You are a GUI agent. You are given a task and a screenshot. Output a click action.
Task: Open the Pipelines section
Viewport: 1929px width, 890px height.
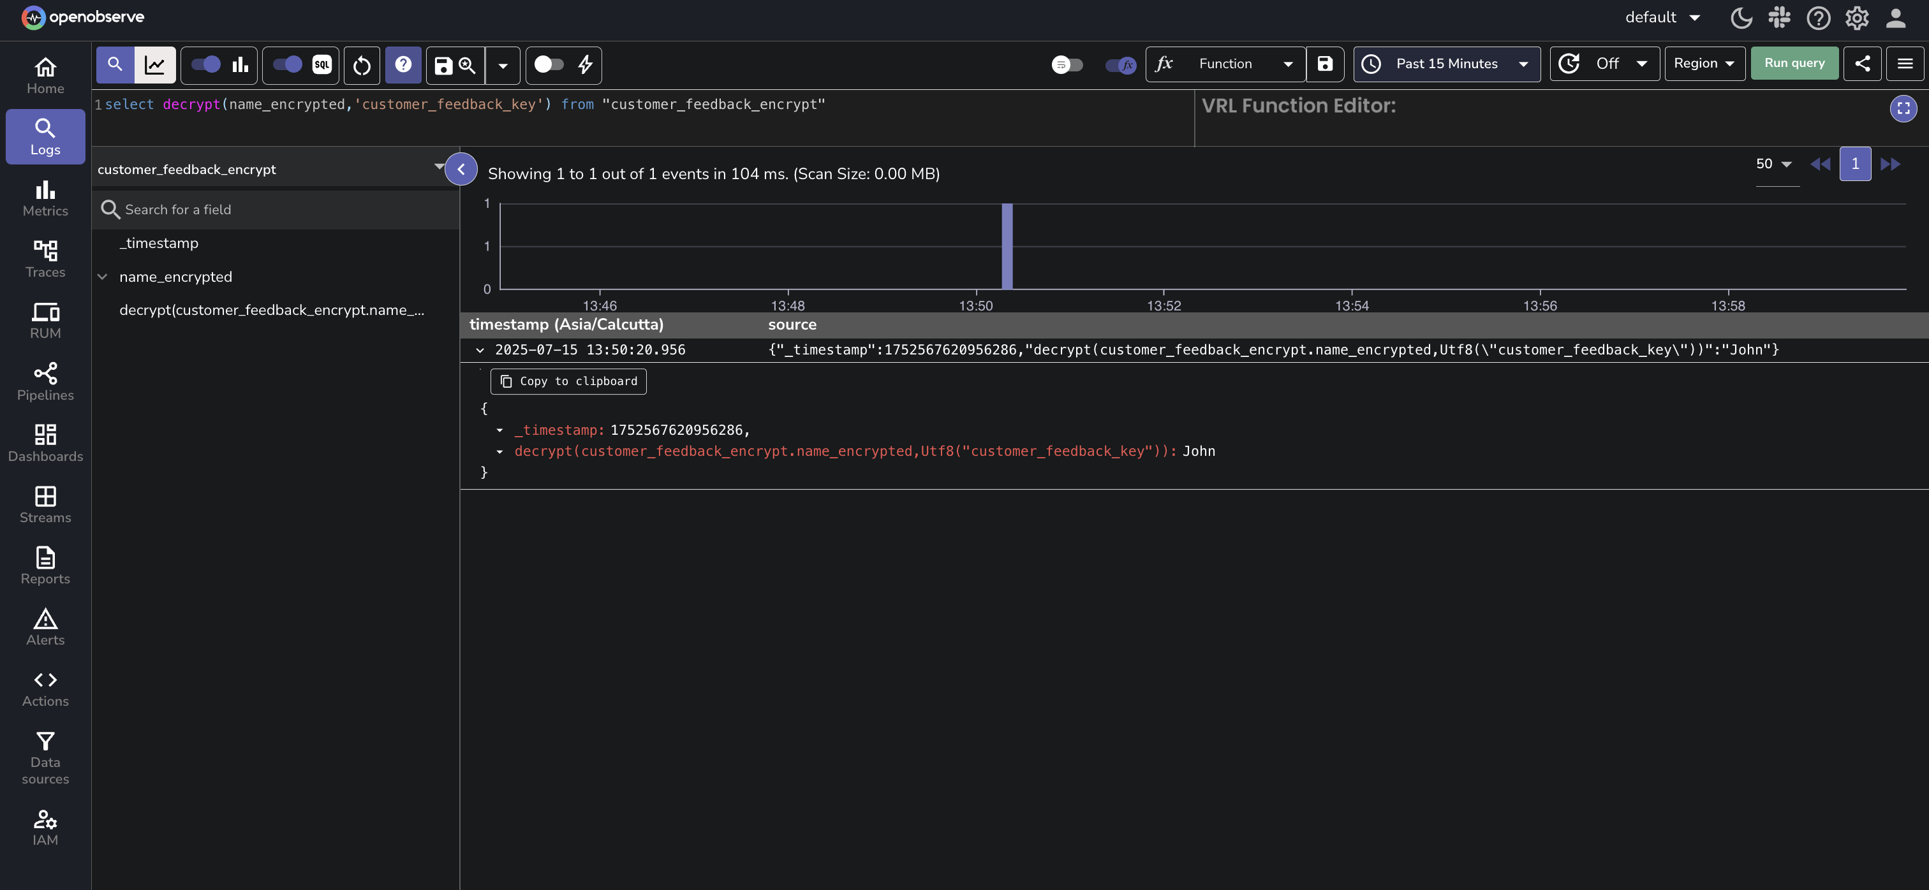coord(45,382)
